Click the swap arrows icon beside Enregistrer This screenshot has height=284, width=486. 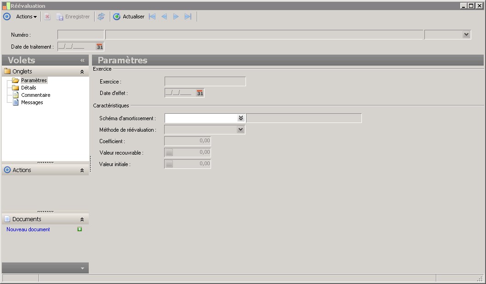pyautogui.click(x=101, y=17)
